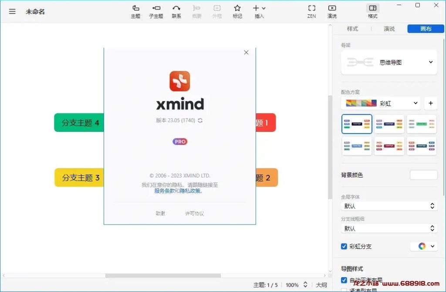The height and width of the screenshot is (292, 446).
Task: Click the canvas horizontal scrollbar thumb
Action: tap(163, 275)
